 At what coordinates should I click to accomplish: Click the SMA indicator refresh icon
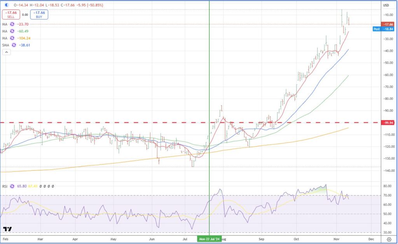[x=15, y=45]
